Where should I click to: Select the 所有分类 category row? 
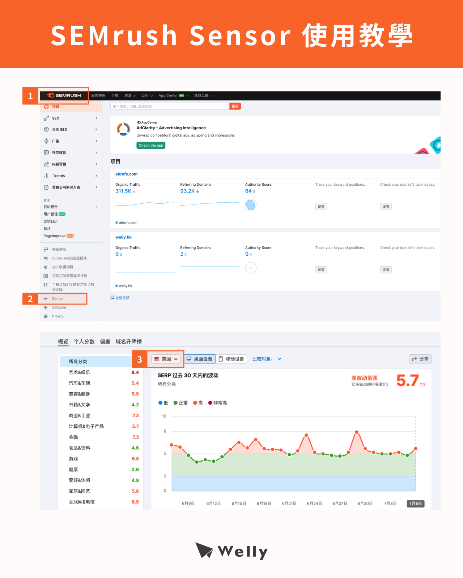[101, 362]
